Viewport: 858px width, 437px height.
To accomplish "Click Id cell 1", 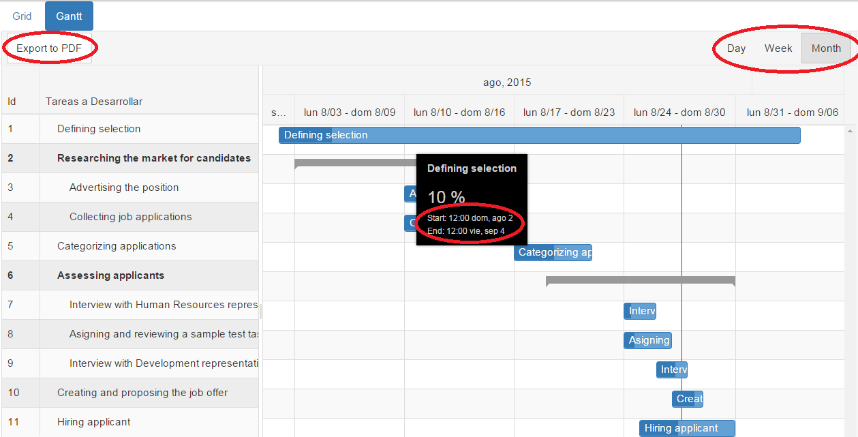I will point(21,129).
